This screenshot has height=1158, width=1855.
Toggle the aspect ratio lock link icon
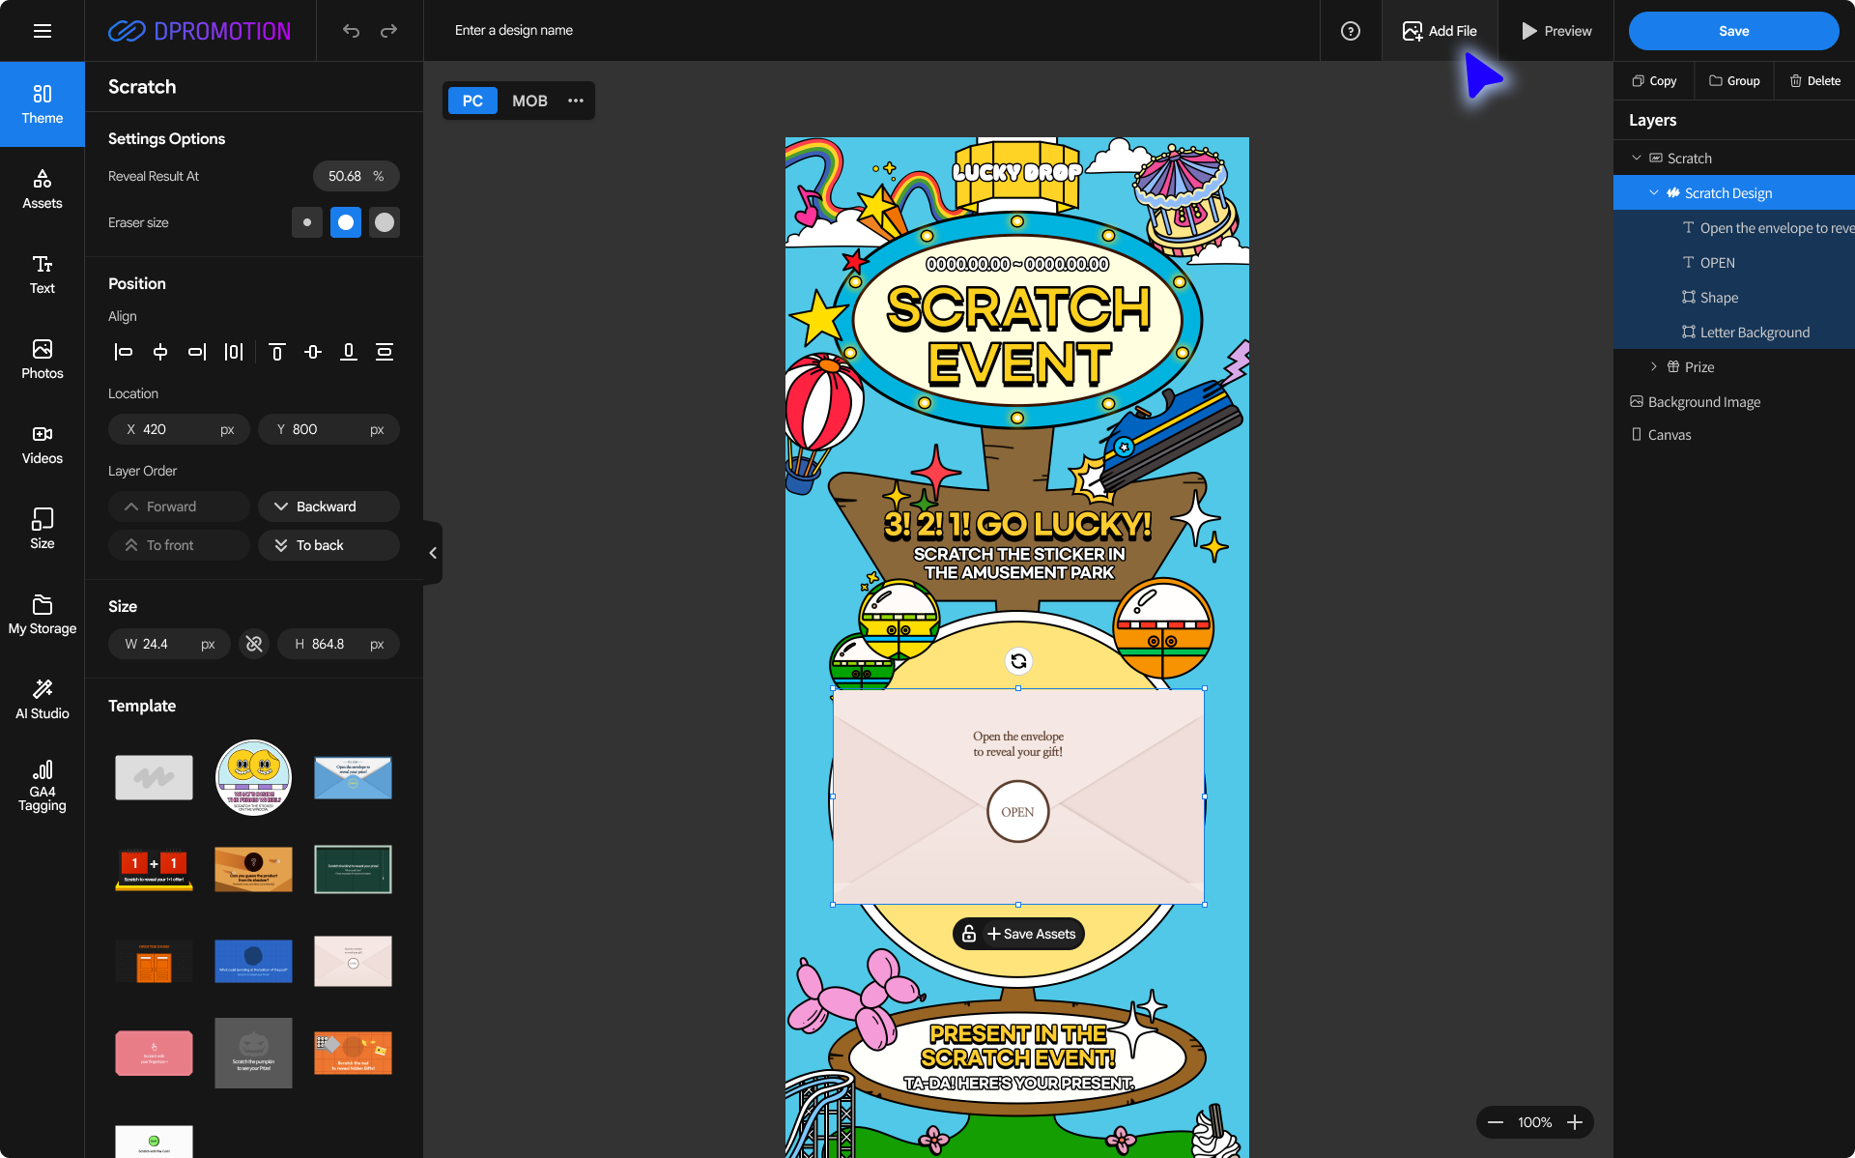pos(254,644)
